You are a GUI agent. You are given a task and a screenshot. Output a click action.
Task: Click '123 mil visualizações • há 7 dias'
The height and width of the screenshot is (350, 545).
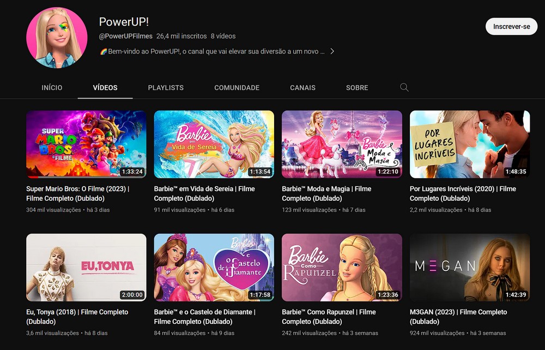tap(324, 210)
